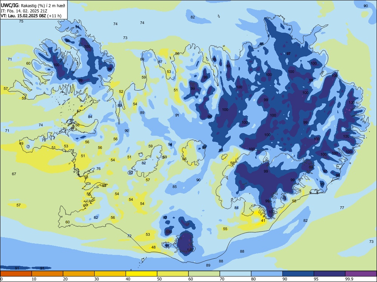Click the map value '86' in the north
Screen dimensions: 377x282
pyautogui.click(x=142, y=59)
